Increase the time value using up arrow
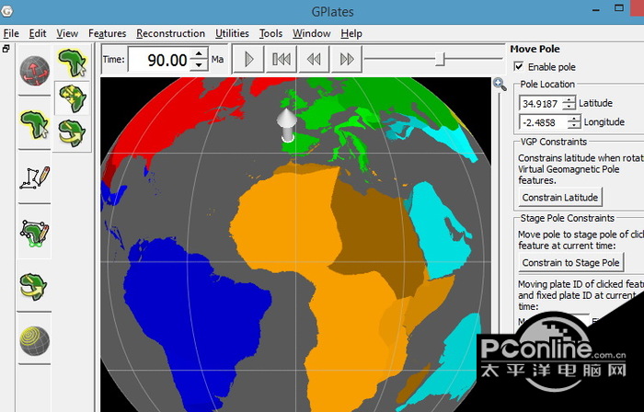Viewport: 644px width, 412px height. click(x=199, y=54)
